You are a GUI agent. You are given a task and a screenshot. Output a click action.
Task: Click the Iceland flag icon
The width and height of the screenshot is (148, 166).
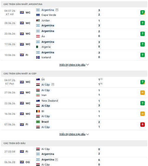[38, 57]
